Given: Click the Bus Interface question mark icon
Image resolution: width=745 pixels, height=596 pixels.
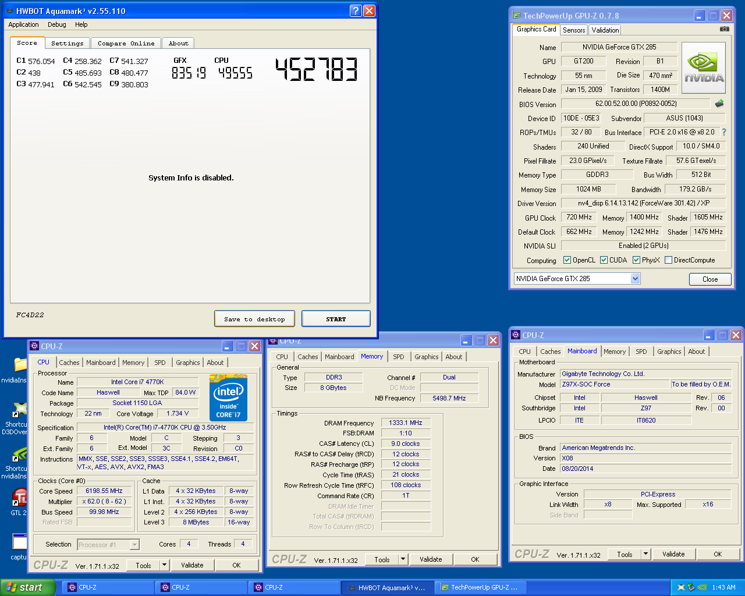Looking at the screenshot, I should pyautogui.click(x=724, y=132).
